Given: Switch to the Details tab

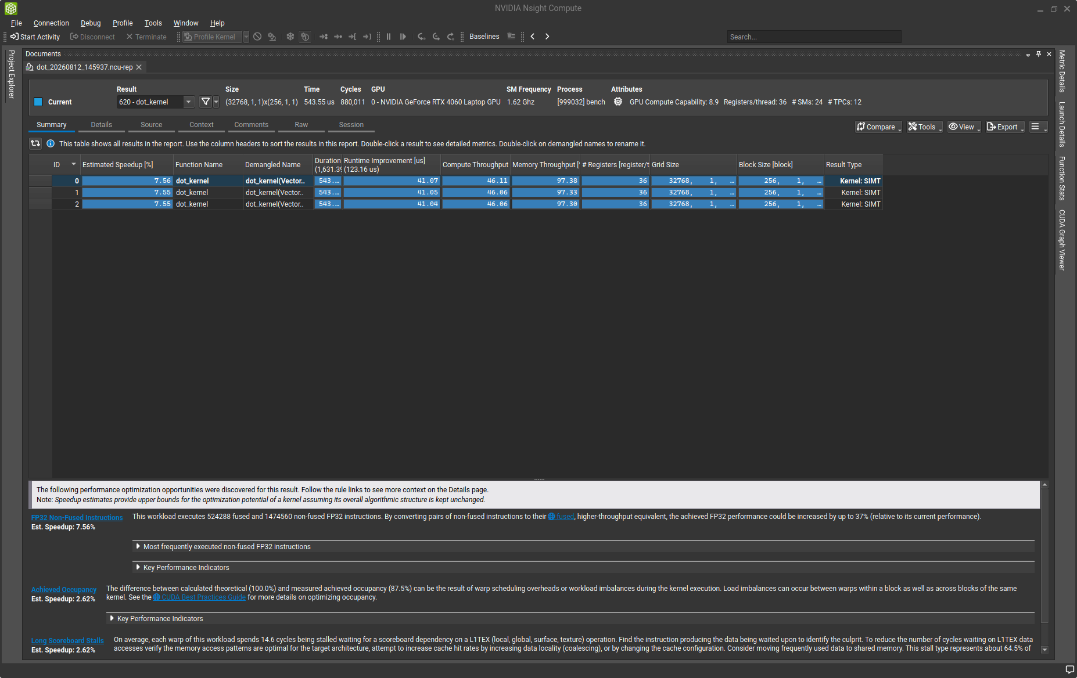Looking at the screenshot, I should tap(102, 125).
